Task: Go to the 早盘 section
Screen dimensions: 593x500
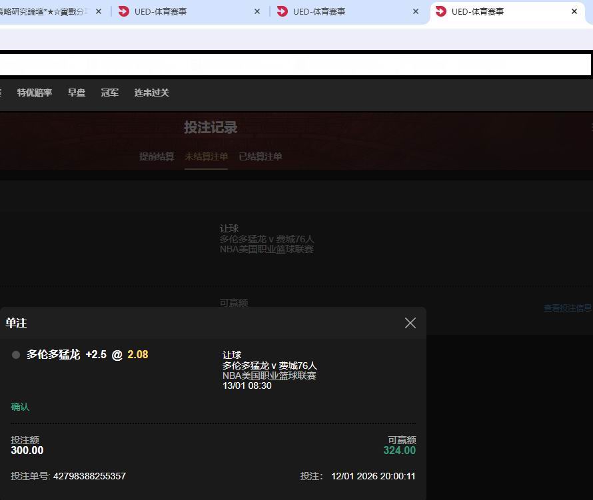Action: [77, 93]
